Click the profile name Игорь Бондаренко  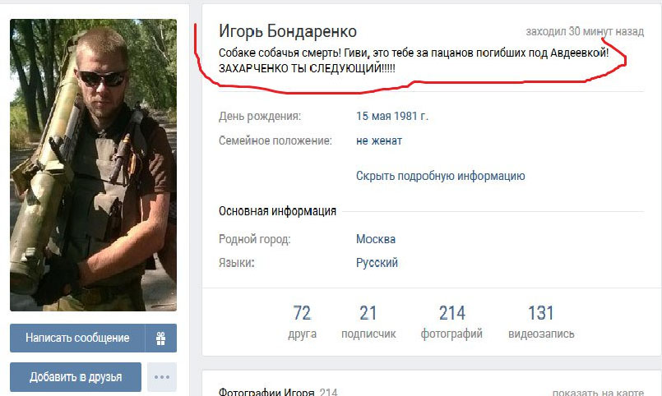coord(288,31)
